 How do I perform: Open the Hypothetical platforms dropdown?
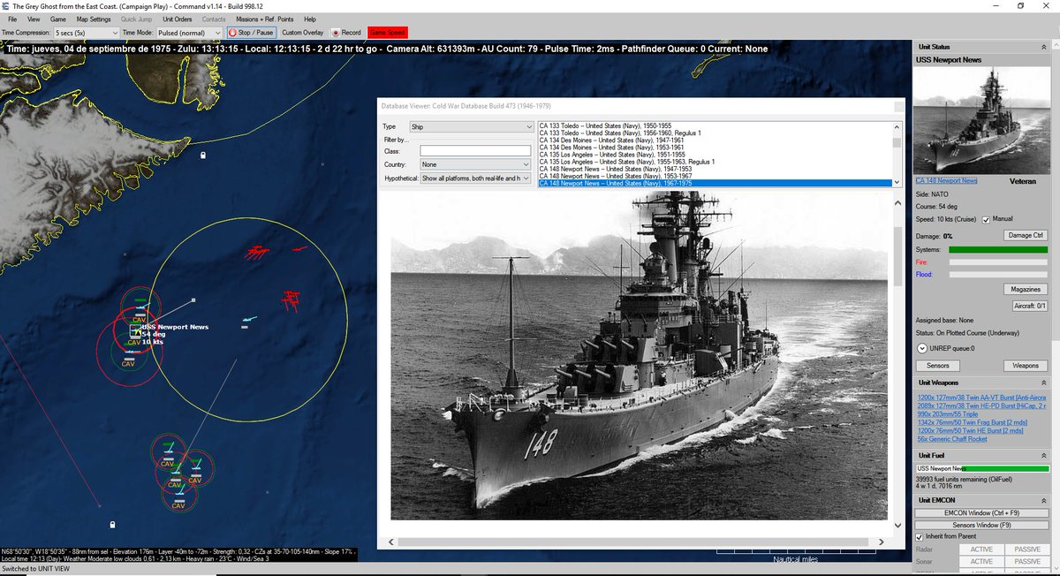click(x=477, y=178)
